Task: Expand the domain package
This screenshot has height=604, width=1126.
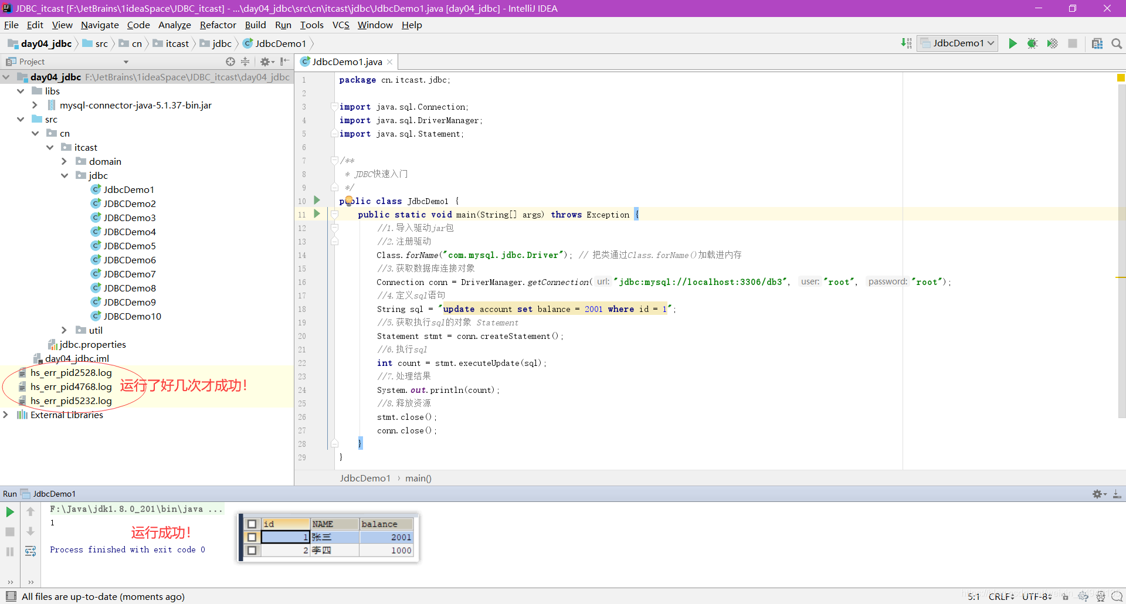Action: 64,161
